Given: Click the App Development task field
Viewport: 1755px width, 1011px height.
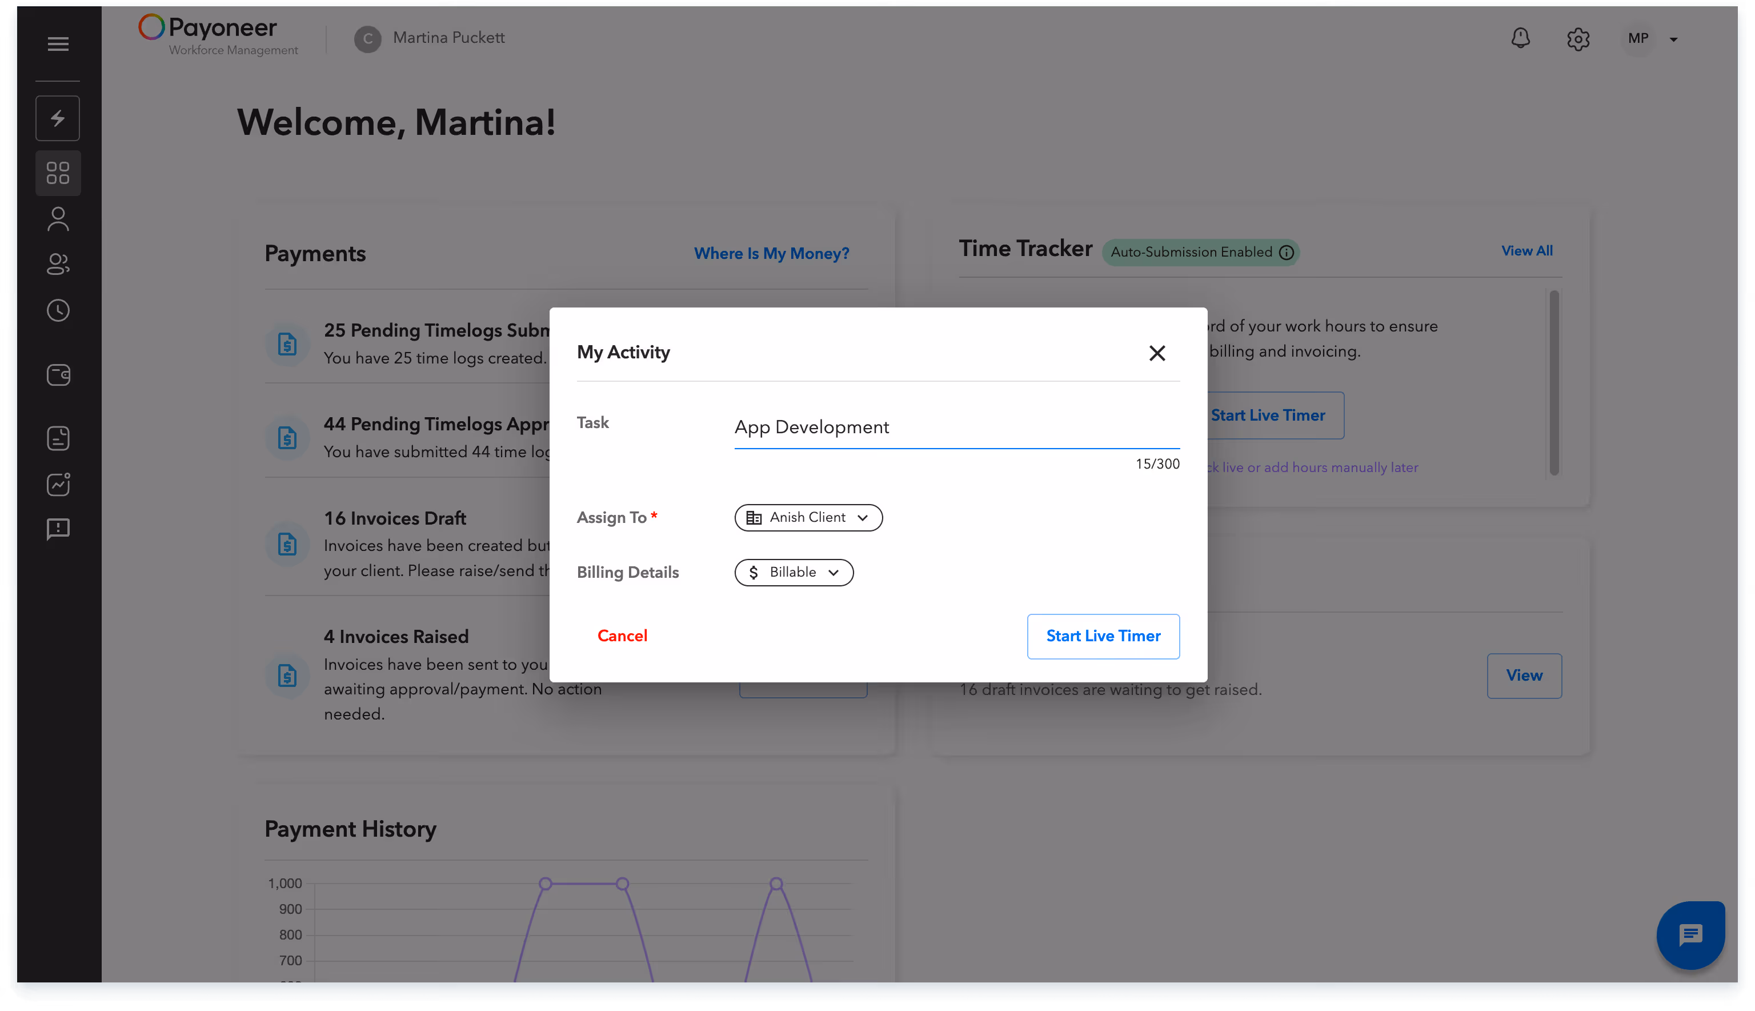Looking at the screenshot, I should click(956, 427).
